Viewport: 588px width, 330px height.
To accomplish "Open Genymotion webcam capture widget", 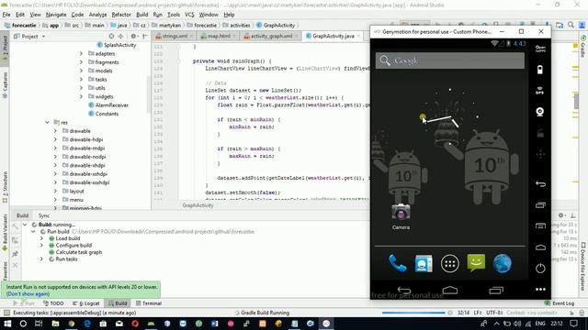I will 540,112.
